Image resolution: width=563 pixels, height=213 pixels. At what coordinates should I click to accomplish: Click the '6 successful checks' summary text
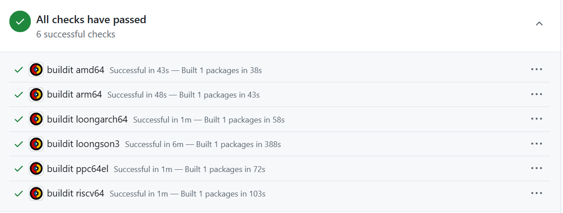coord(76,34)
